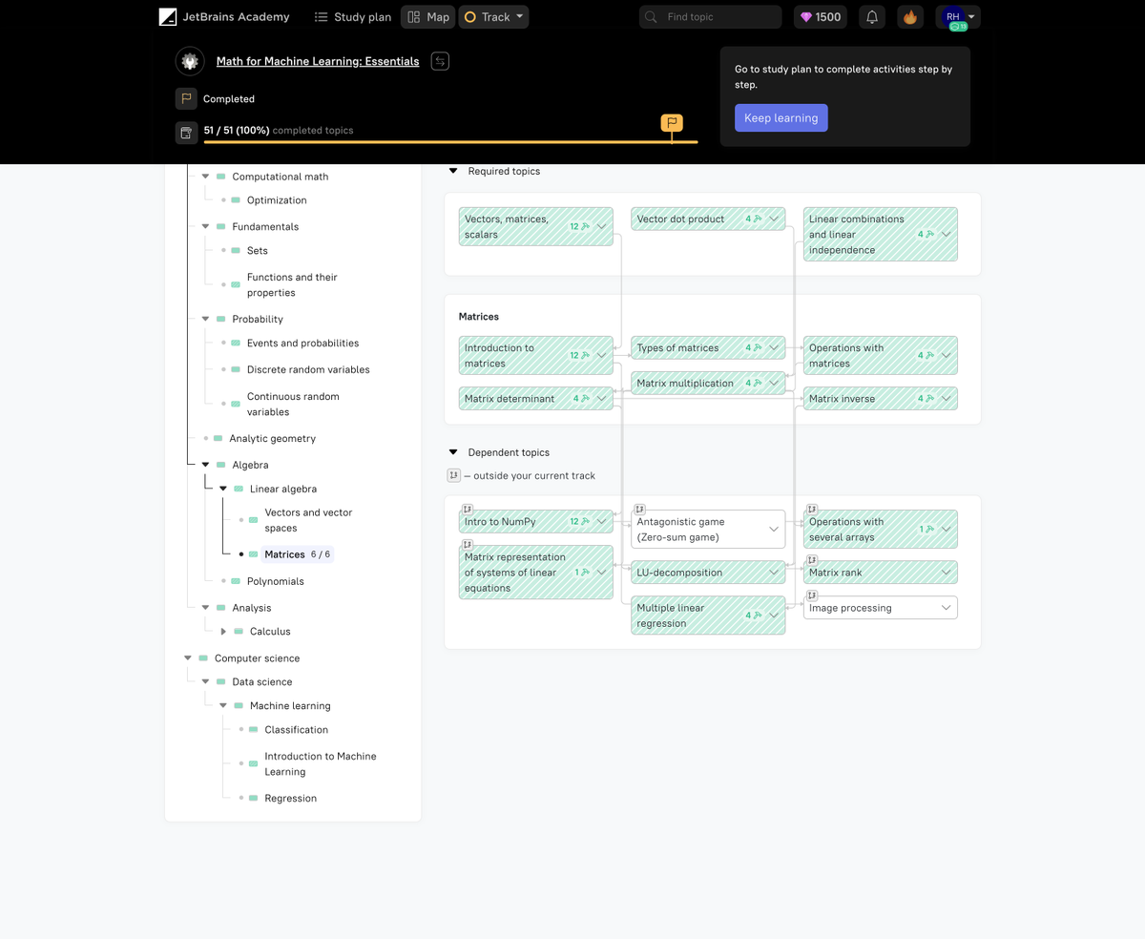This screenshot has width=1145, height=939.
Task: Switch to the Map view
Action: tap(427, 17)
